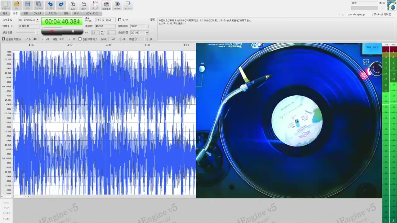Switch to the 編集 tab
Image resolution: width=397 pixels, height=223 pixels.
(x=26, y=14)
